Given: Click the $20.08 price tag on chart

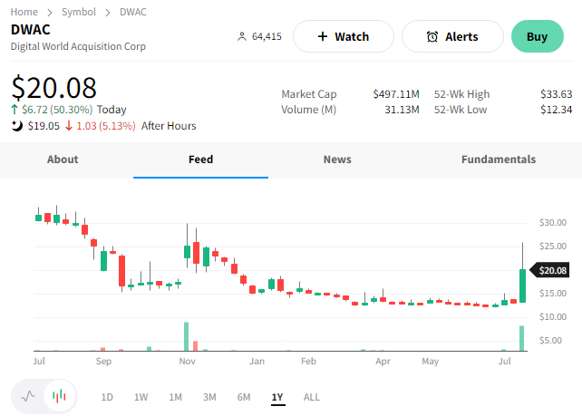Looking at the screenshot, I should (x=552, y=270).
